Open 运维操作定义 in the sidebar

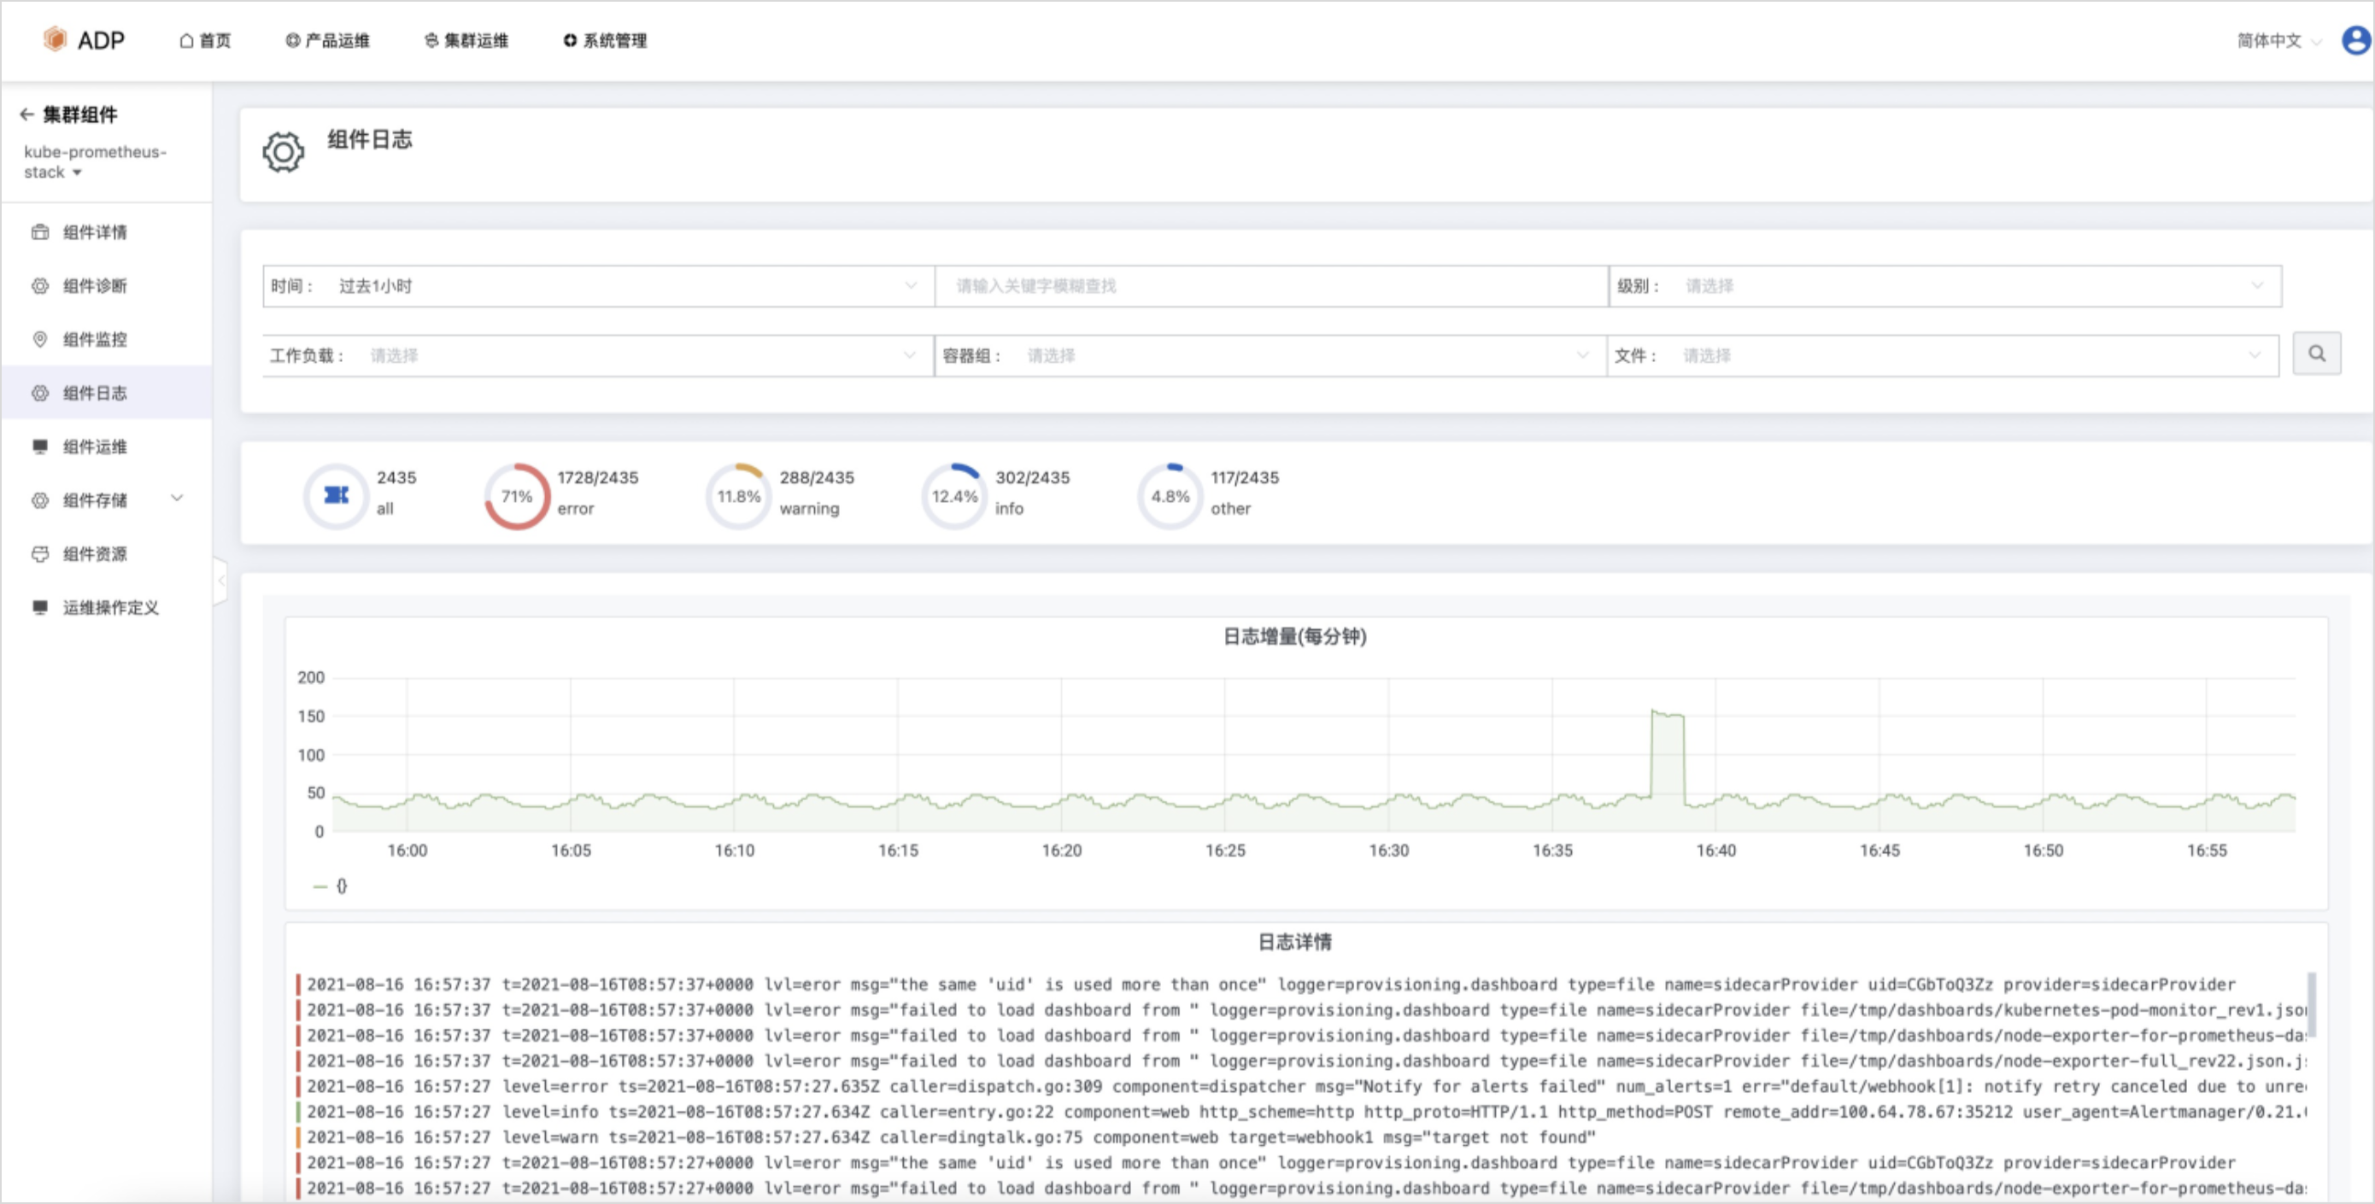(x=111, y=607)
